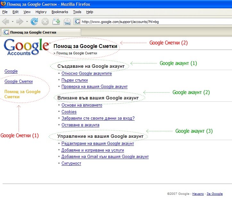This screenshot has height=198, width=232.
Task: Open the Първи стъпки link
Action: (75, 80)
